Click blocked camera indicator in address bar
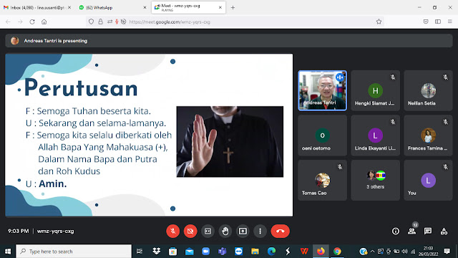 pyautogui.click(x=123, y=21)
